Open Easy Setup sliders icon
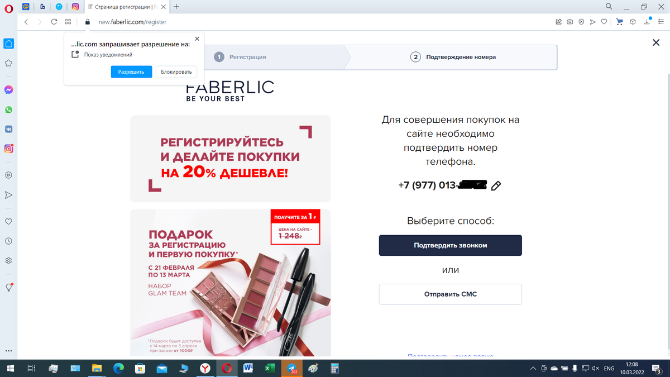Screen dimensions: 670x377 pyautogui.click(x=662, y=22)
